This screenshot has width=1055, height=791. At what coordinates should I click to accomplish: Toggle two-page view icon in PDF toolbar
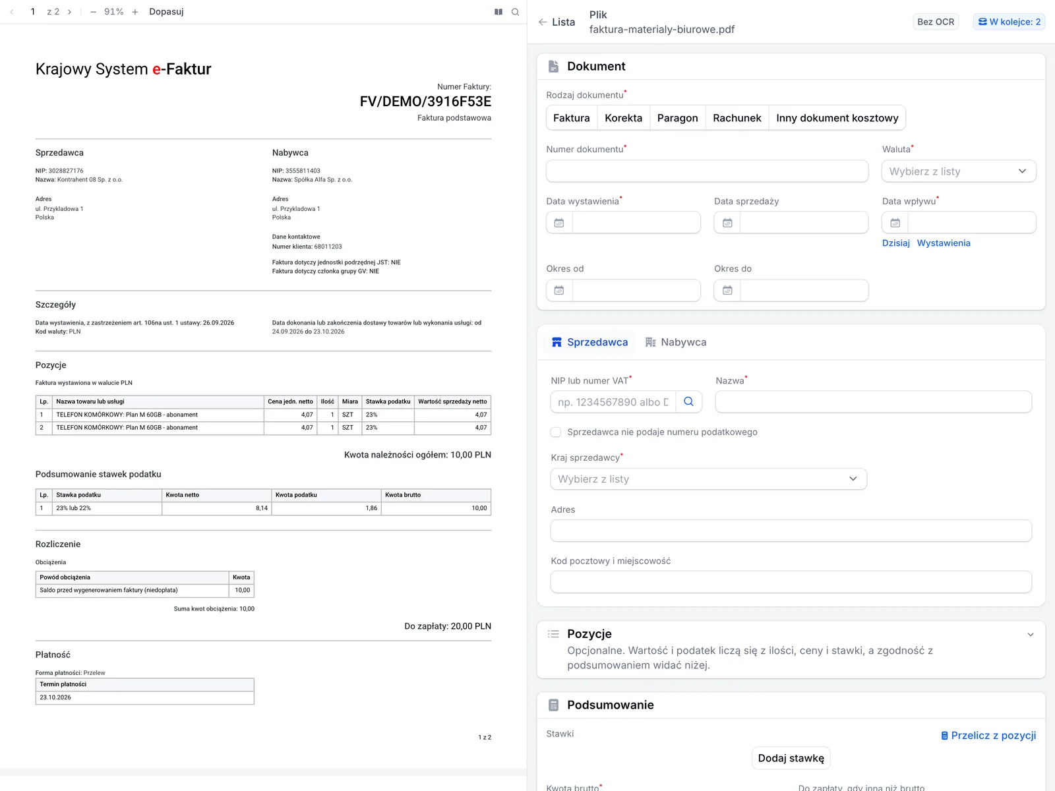(x=498, y=12)
